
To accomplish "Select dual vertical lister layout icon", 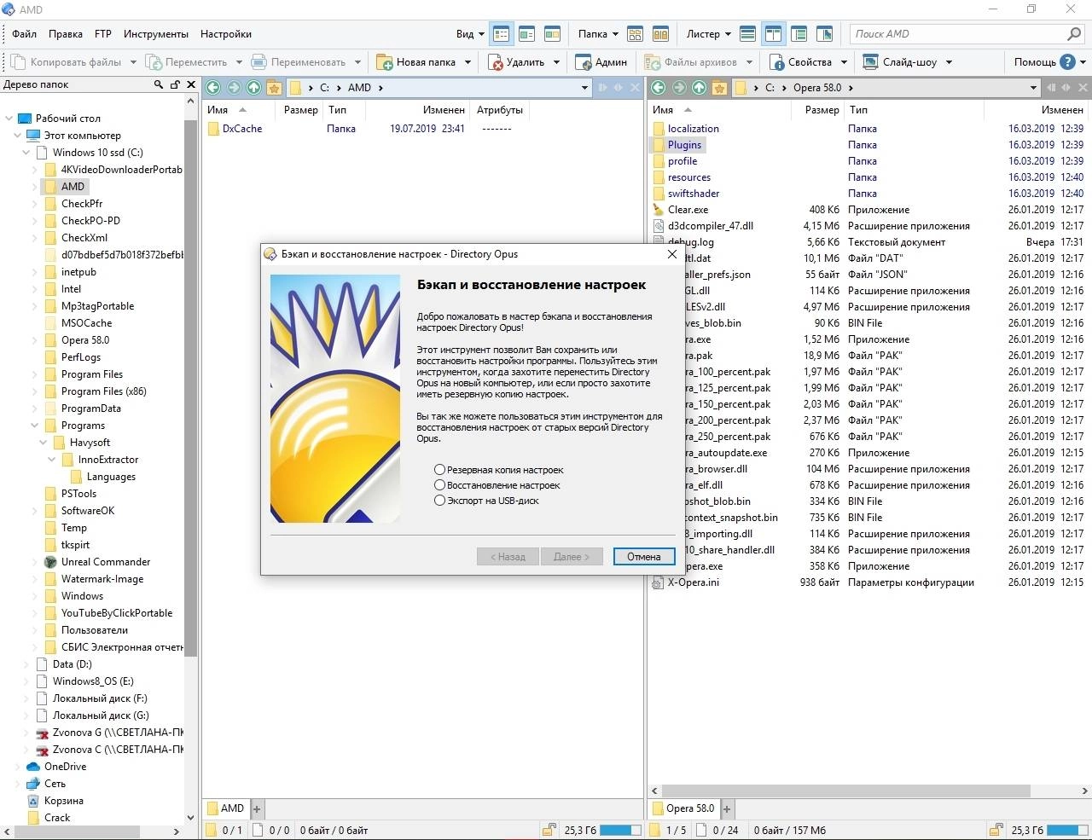I will pos(774,34).
